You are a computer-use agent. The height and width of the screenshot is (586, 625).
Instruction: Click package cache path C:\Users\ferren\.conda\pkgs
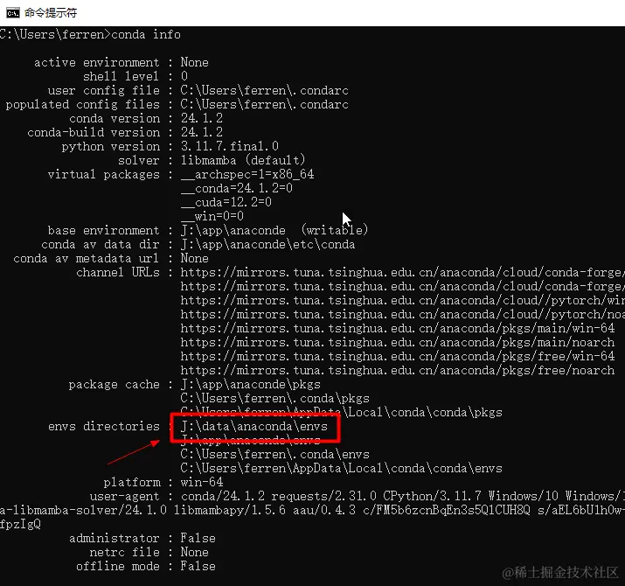275,399
